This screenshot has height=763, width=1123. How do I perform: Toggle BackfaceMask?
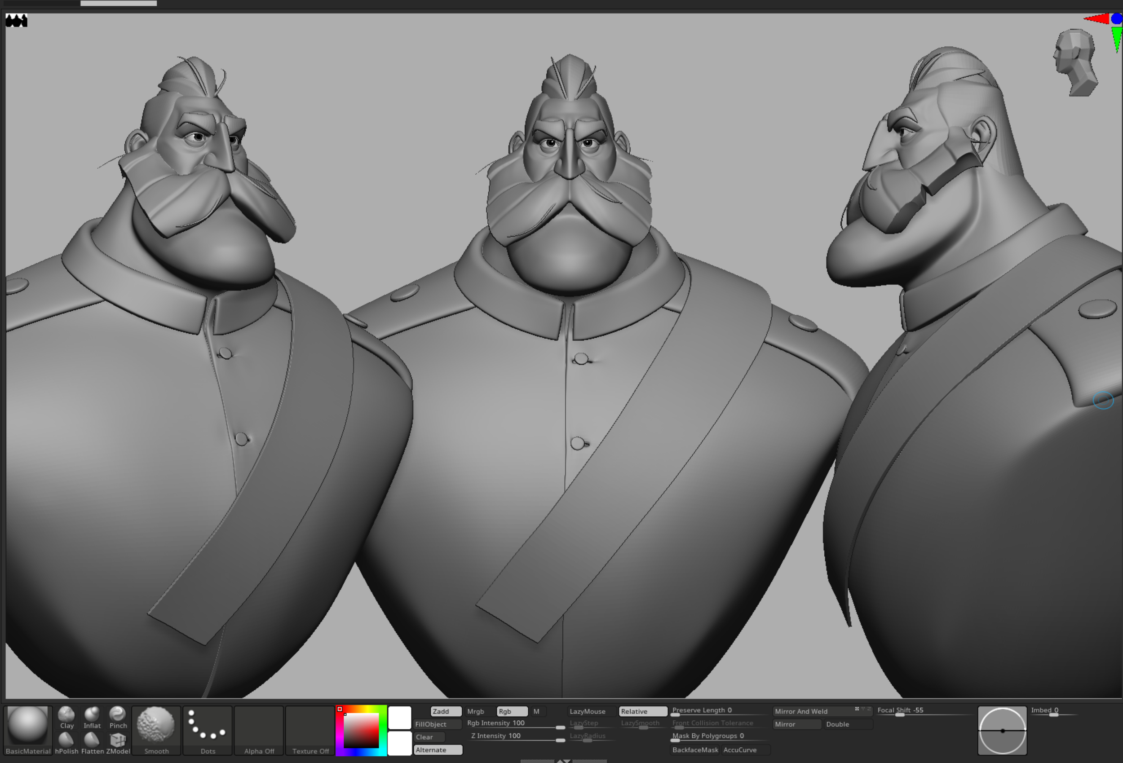tap(695, 750)
